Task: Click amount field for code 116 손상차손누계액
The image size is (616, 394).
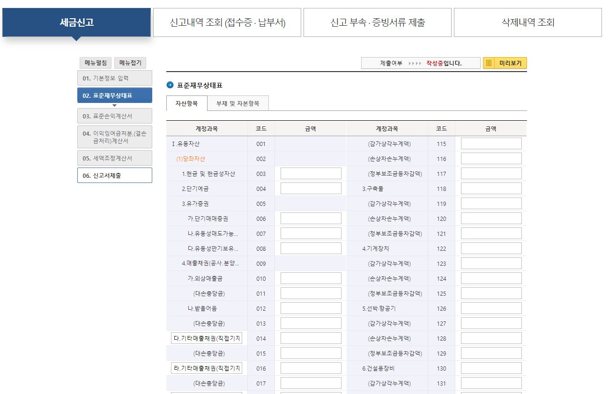Action: coord(491,159)
